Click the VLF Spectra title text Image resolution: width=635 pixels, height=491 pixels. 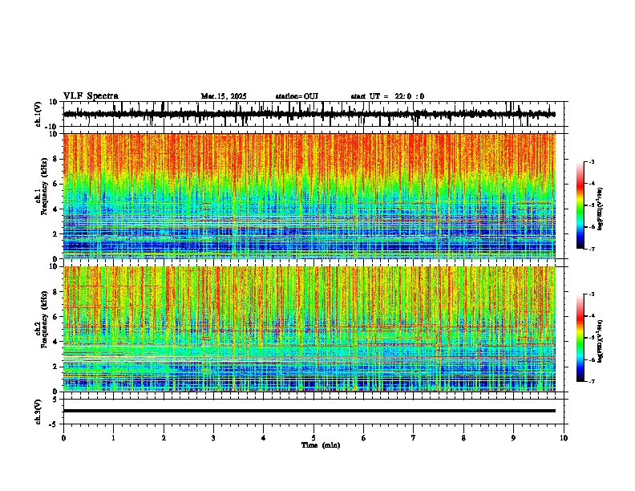point(91,96)
